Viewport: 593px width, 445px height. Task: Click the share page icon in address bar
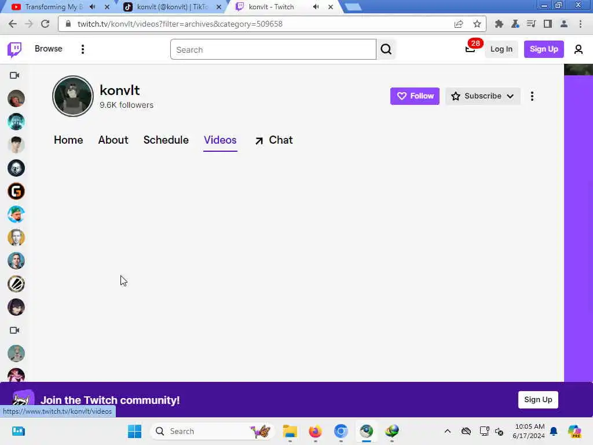(459, 24)
